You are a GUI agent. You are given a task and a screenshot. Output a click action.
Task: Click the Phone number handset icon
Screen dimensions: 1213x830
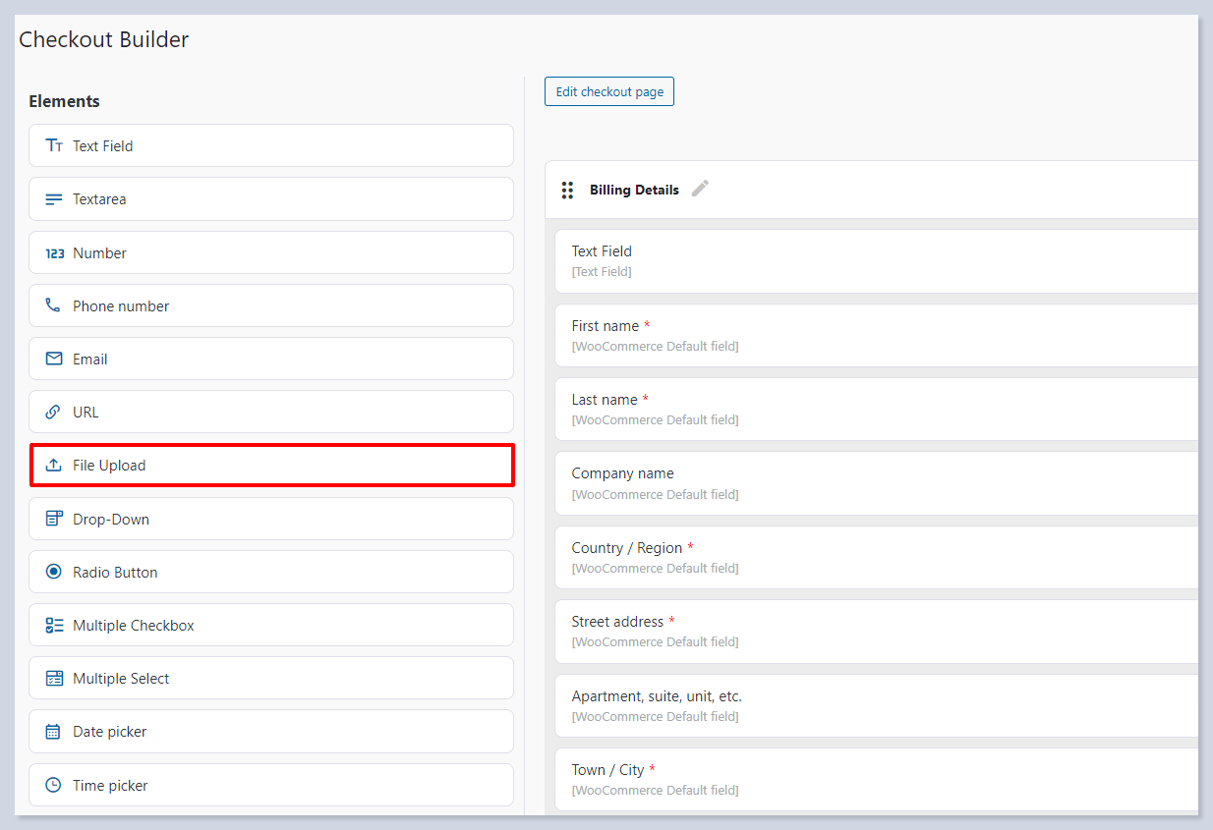pyautogui.click(x=54, y=305)
